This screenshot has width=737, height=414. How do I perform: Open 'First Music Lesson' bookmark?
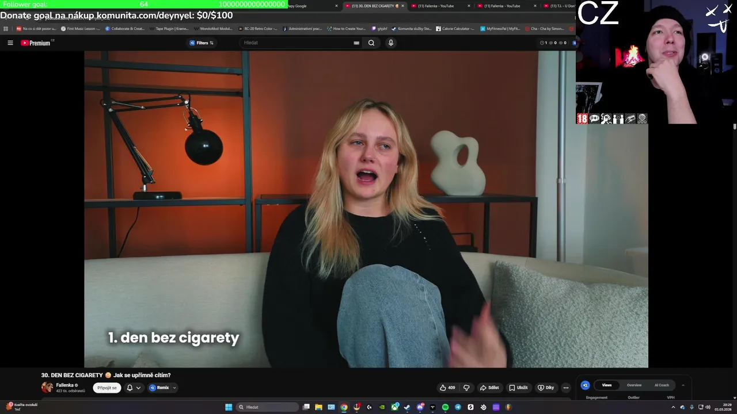click(x=81, y=28)
